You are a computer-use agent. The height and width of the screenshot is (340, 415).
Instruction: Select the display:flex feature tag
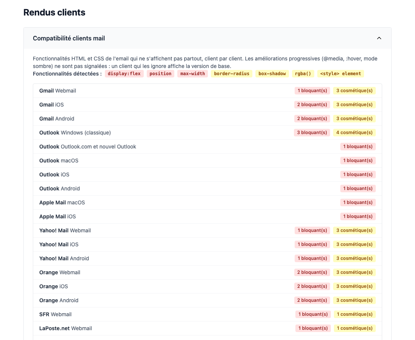tap(124, 74)
